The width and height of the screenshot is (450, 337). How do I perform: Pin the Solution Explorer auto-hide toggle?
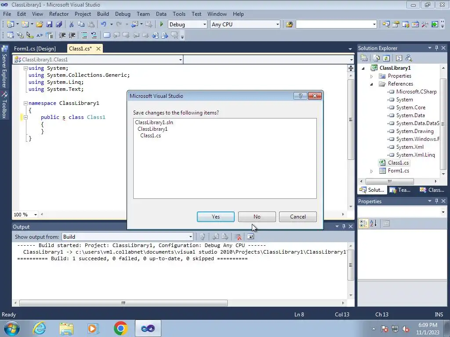[x=436, y=48]
